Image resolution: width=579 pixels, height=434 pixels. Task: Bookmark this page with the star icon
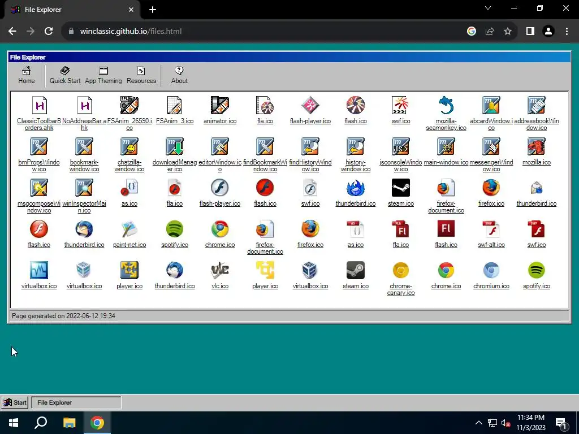tap(508, 32)
